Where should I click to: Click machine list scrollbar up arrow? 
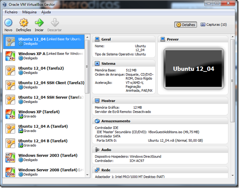coord(87,37)
